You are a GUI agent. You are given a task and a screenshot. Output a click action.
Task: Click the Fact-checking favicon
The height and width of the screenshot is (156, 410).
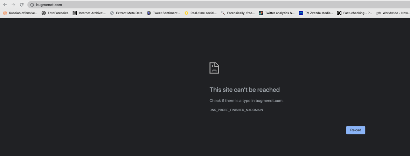pyautogui.click(x=339, y=13)
